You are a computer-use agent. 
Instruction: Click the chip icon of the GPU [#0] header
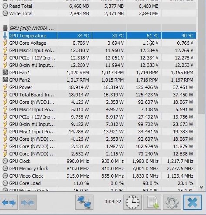click(x=5, y=28)
